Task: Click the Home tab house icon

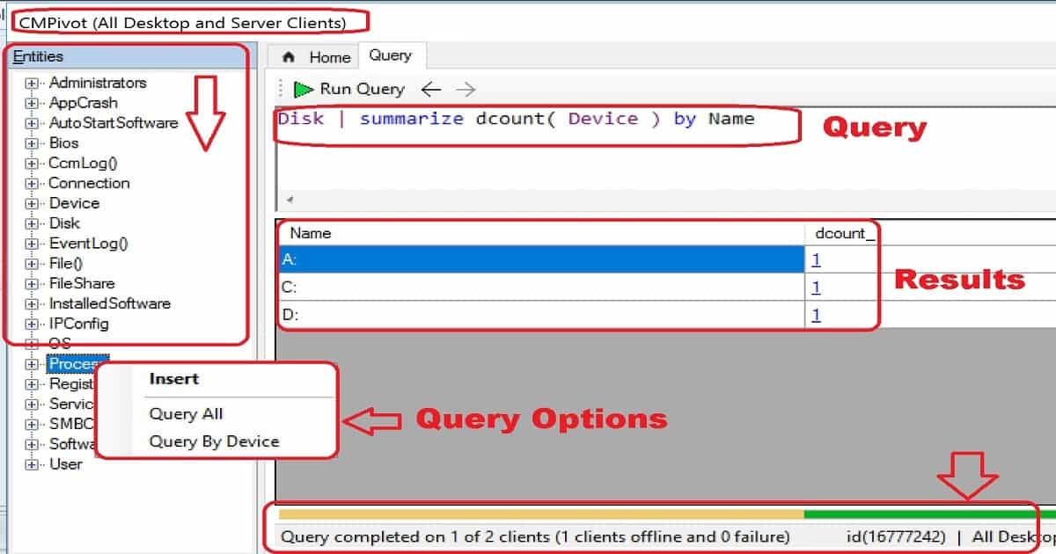Action: point(288,57)
